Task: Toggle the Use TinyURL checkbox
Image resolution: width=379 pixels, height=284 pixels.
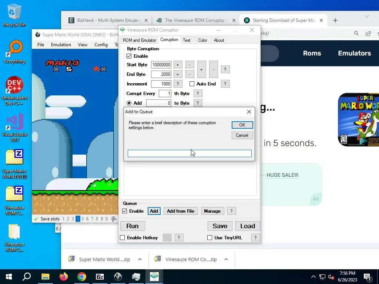Action: click(x=209, y=238)
